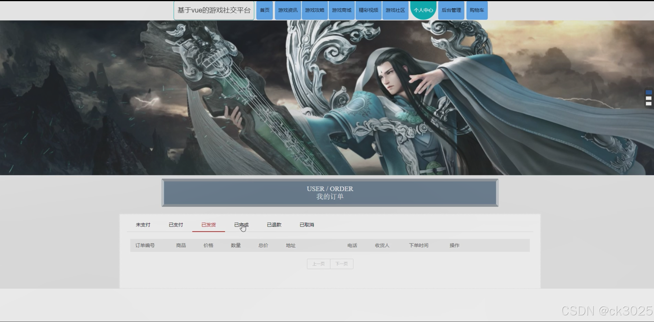Click the site title 基于vue的游戏社交平台
This screenshot has width=654, height=322.
tap(214, 10)
